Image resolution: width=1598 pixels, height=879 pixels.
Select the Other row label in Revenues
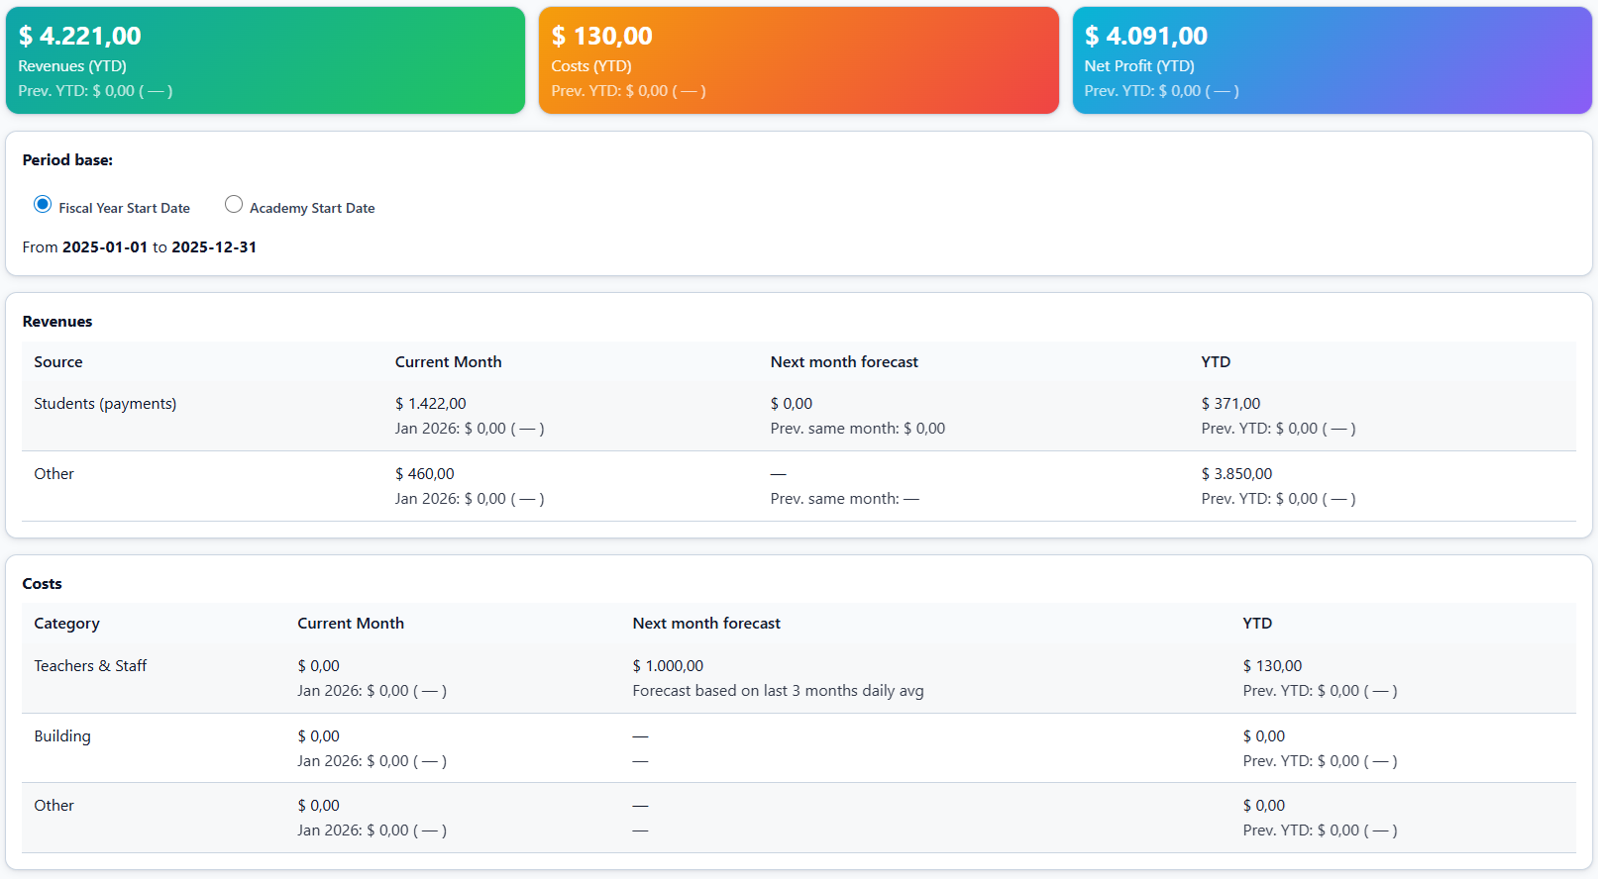coord(54,474)
